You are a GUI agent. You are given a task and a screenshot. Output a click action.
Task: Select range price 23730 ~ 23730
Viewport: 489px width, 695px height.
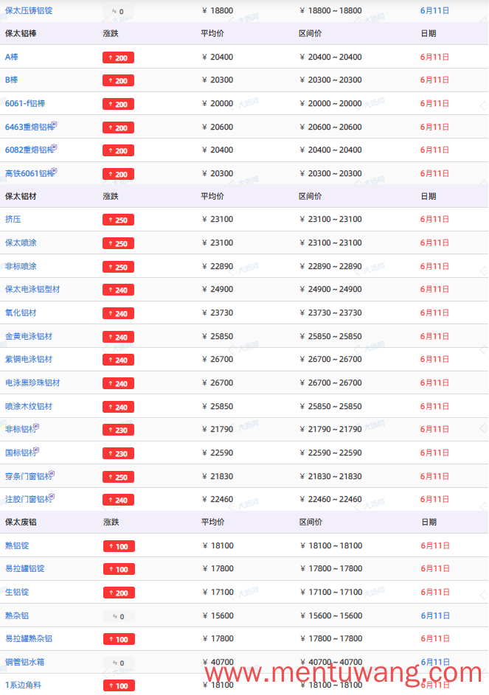pyautogui.click(x=330, y=313)
